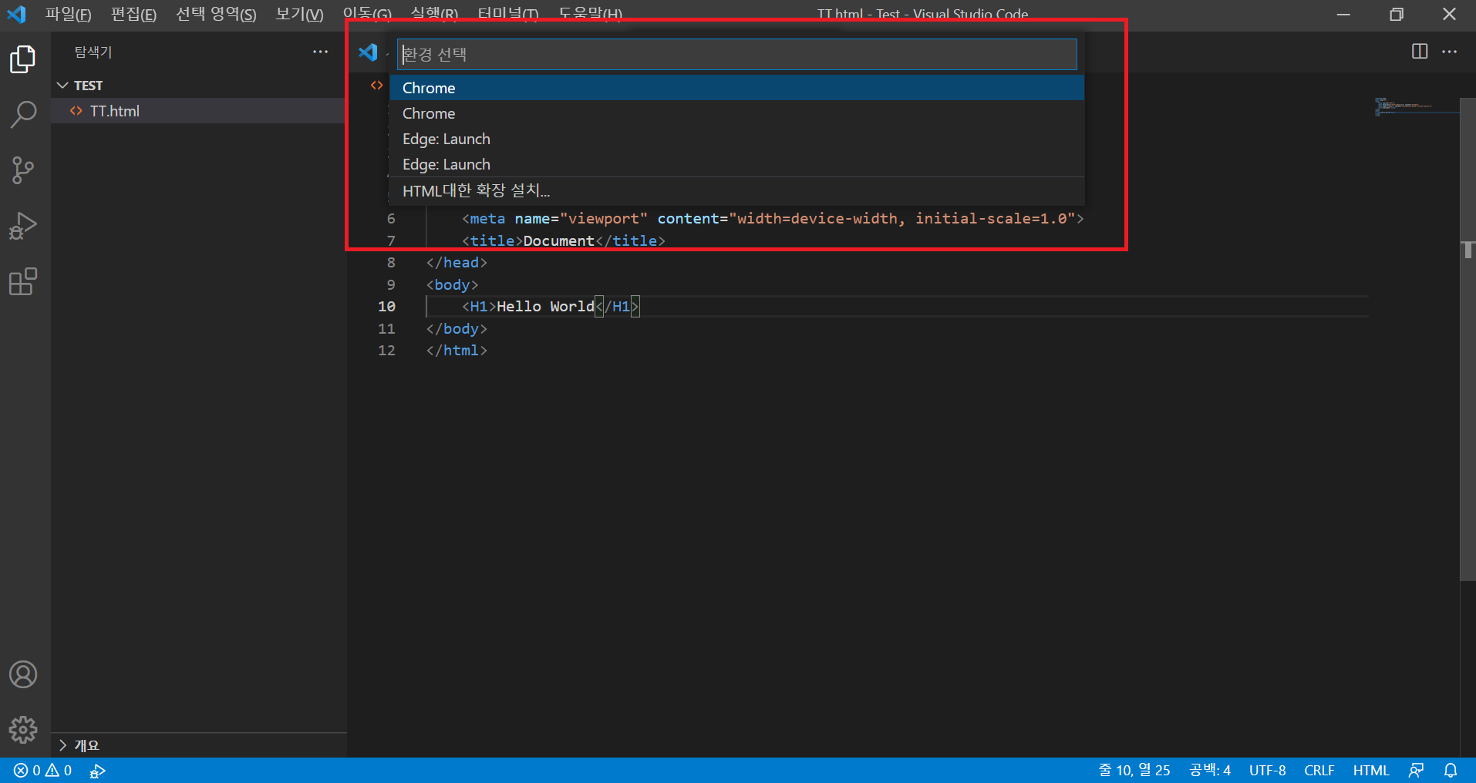1476x783 pixels.
Task: Click errors and warnings counter in status bar
Action: click(43, 771)
